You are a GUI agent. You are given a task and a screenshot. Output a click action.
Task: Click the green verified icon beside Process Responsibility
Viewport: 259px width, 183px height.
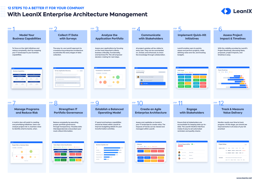point(192,144)
